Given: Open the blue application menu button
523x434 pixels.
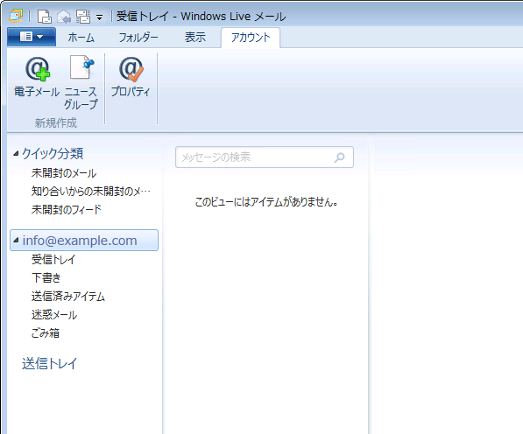Looking at the screenshot, I should tap(32, 37).
